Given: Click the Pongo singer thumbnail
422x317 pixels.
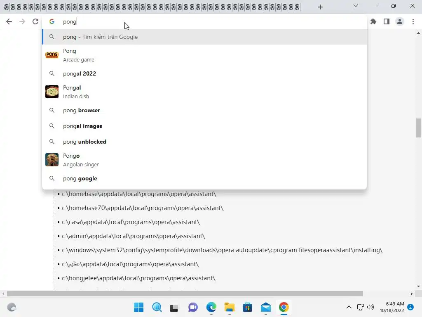Looking at the screenshot, I should pos(52,160).
